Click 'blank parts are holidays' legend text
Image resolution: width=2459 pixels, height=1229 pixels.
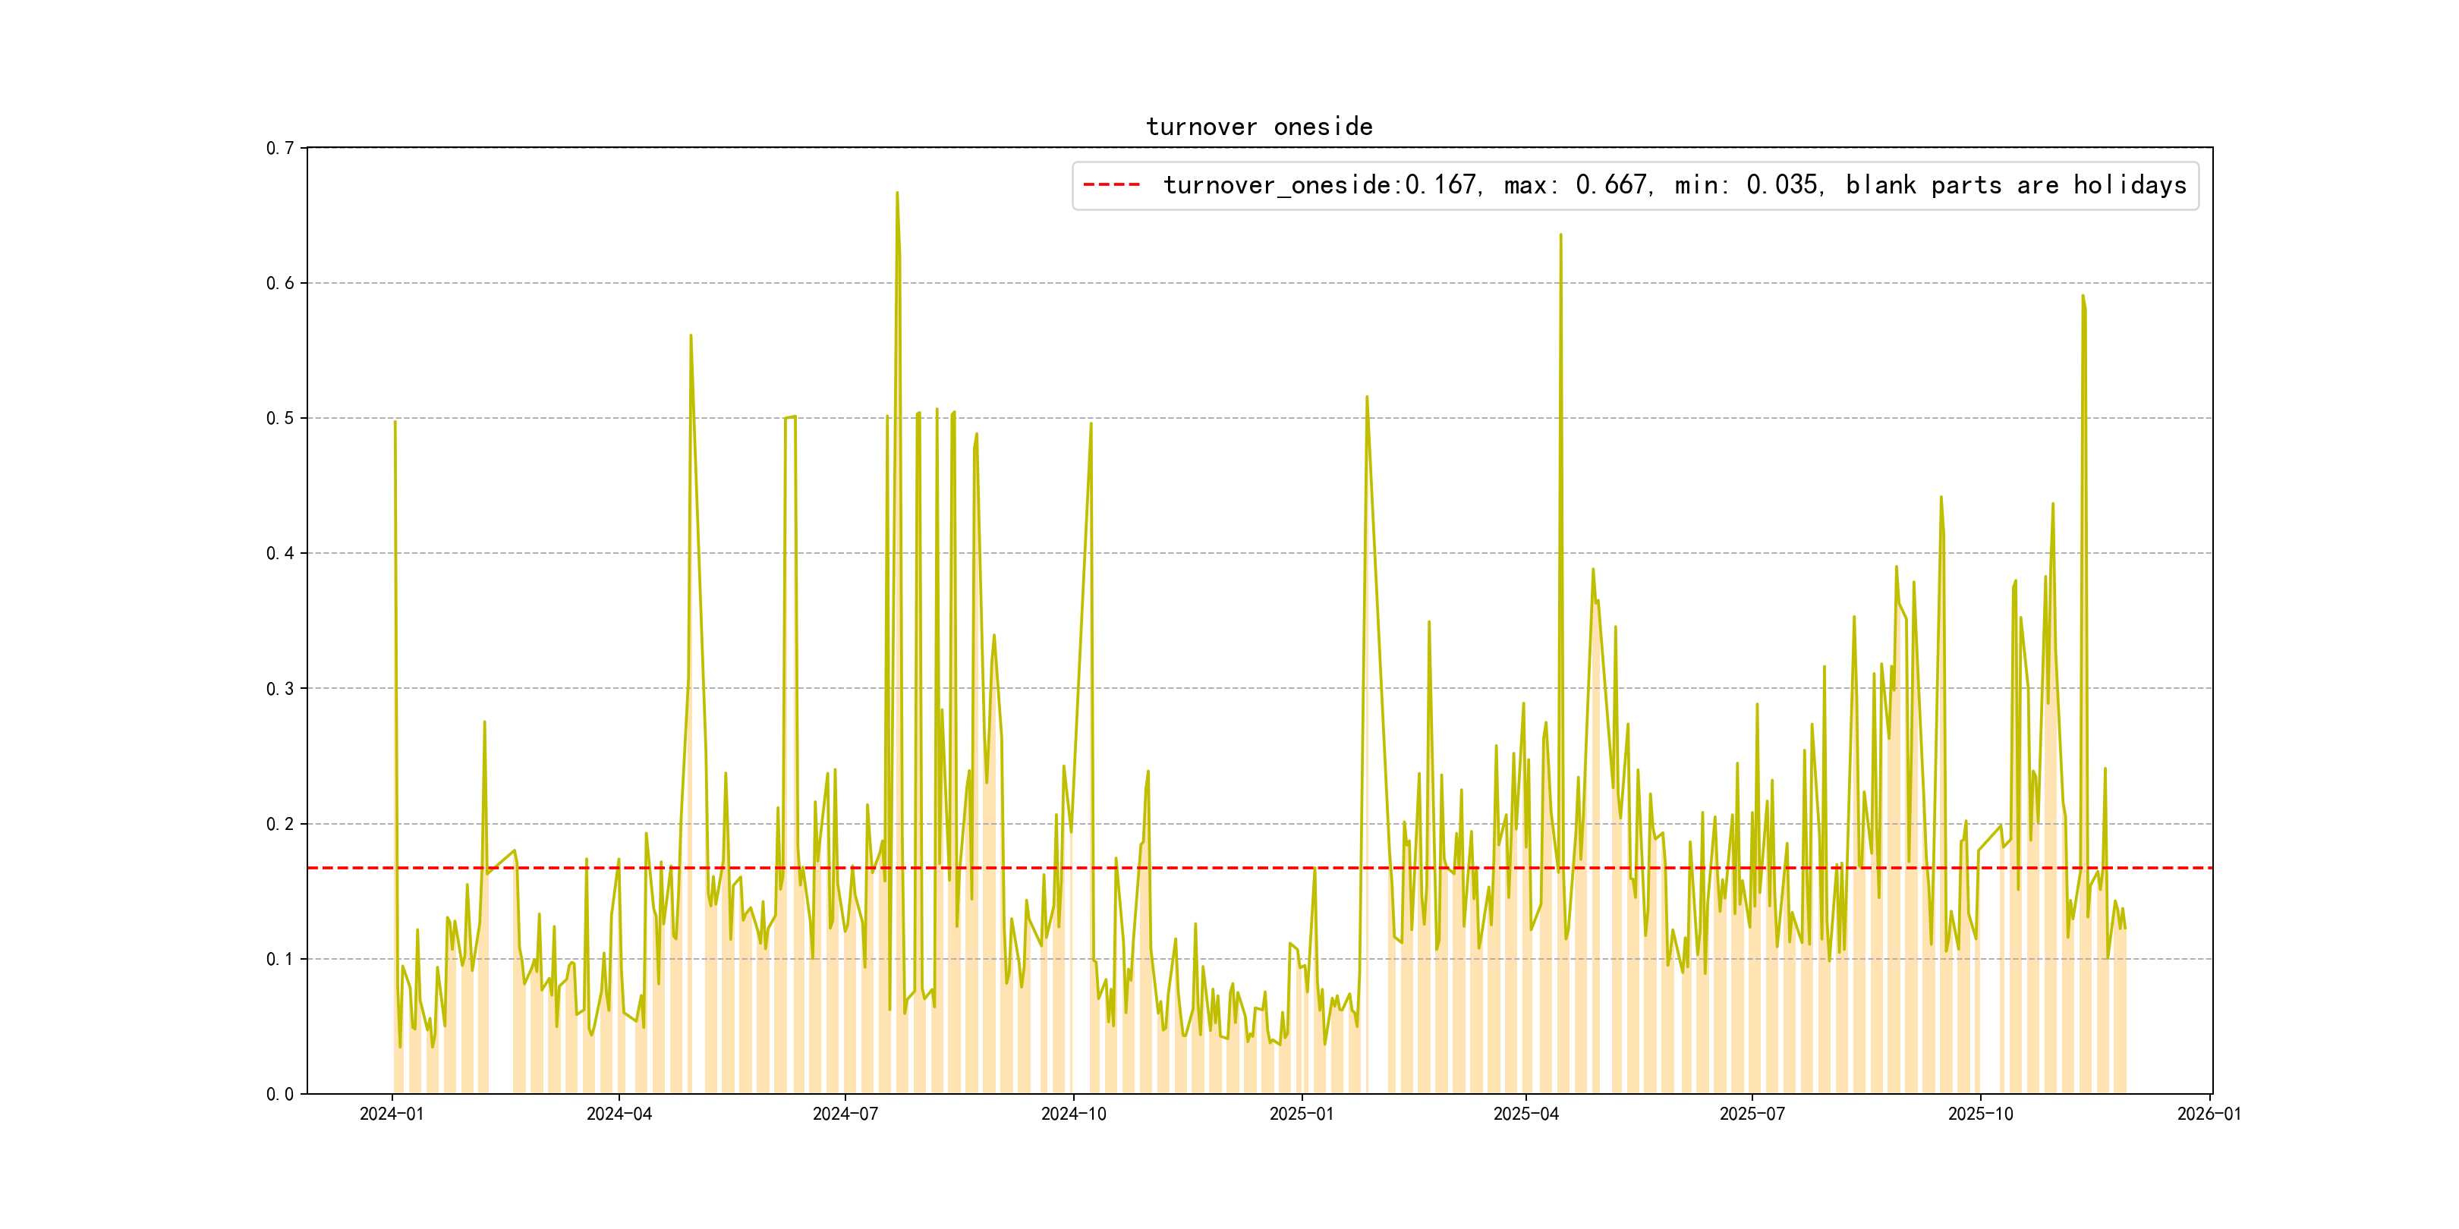click(2015, 185)
